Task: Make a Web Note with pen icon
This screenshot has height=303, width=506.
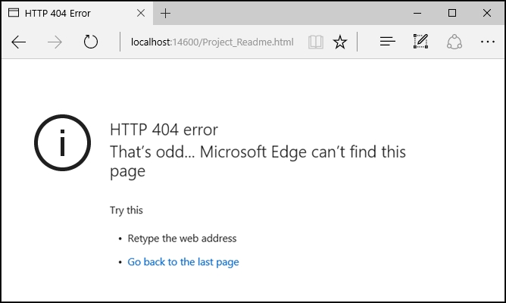Action: tap(421, 42)
